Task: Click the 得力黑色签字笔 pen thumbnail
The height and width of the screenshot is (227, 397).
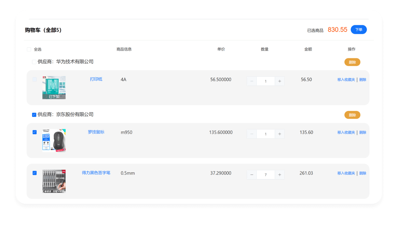Action: click(x=54, y=181)
